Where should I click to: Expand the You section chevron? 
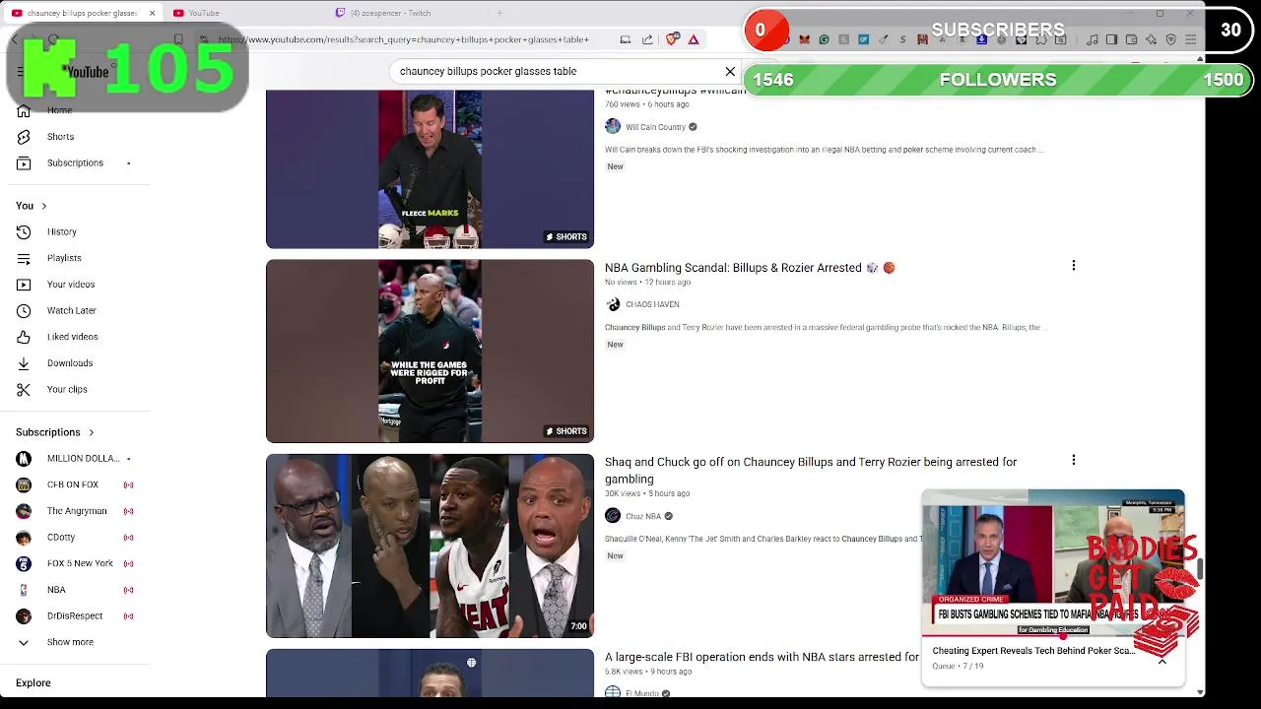[x=43, y=206]
